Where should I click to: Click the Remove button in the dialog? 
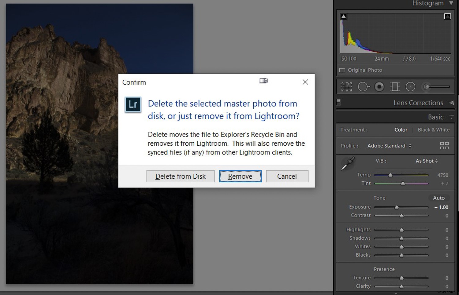[240, 176]
